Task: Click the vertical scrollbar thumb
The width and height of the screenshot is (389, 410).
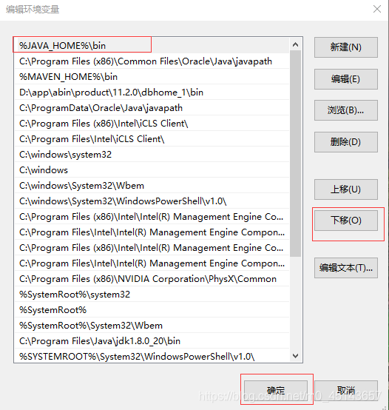Action: [x=296, y=153]
